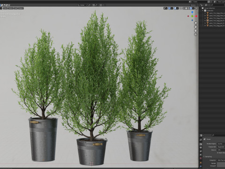
Task: Open the Output properties tab
Action: (x=201, y=147)
